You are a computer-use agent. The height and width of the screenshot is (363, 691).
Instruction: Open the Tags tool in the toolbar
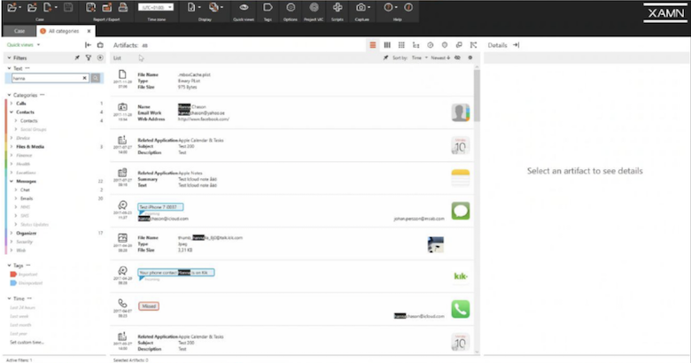(x=268, y=7)
